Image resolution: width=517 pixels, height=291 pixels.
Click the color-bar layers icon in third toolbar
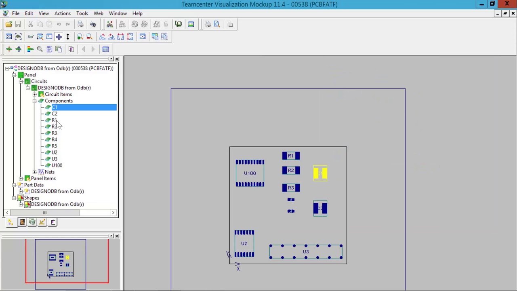(30, 49)
